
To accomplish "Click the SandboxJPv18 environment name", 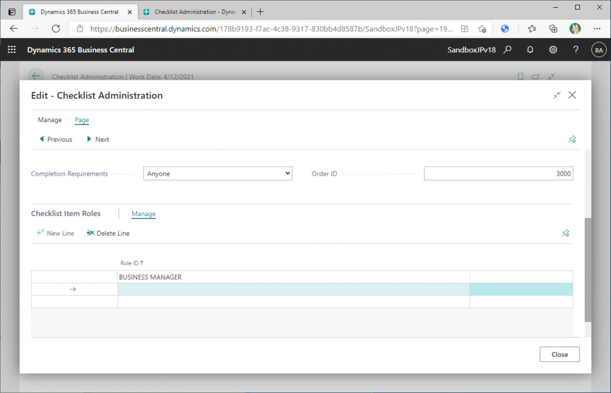I will coord(471,50).
